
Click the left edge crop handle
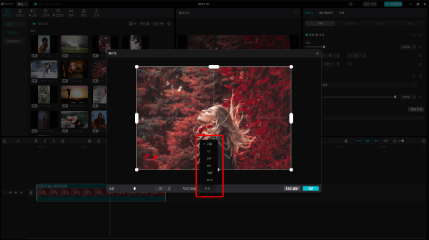137,118
